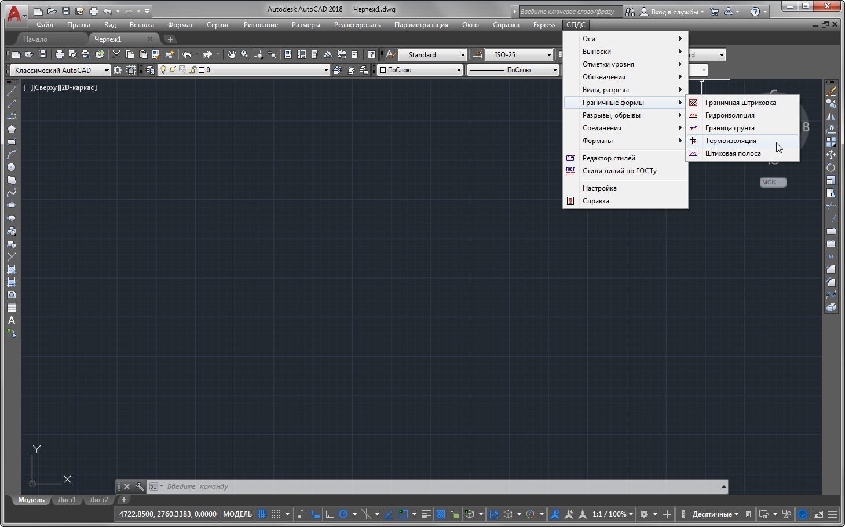Open the Рисование menu

pos(261,25)
